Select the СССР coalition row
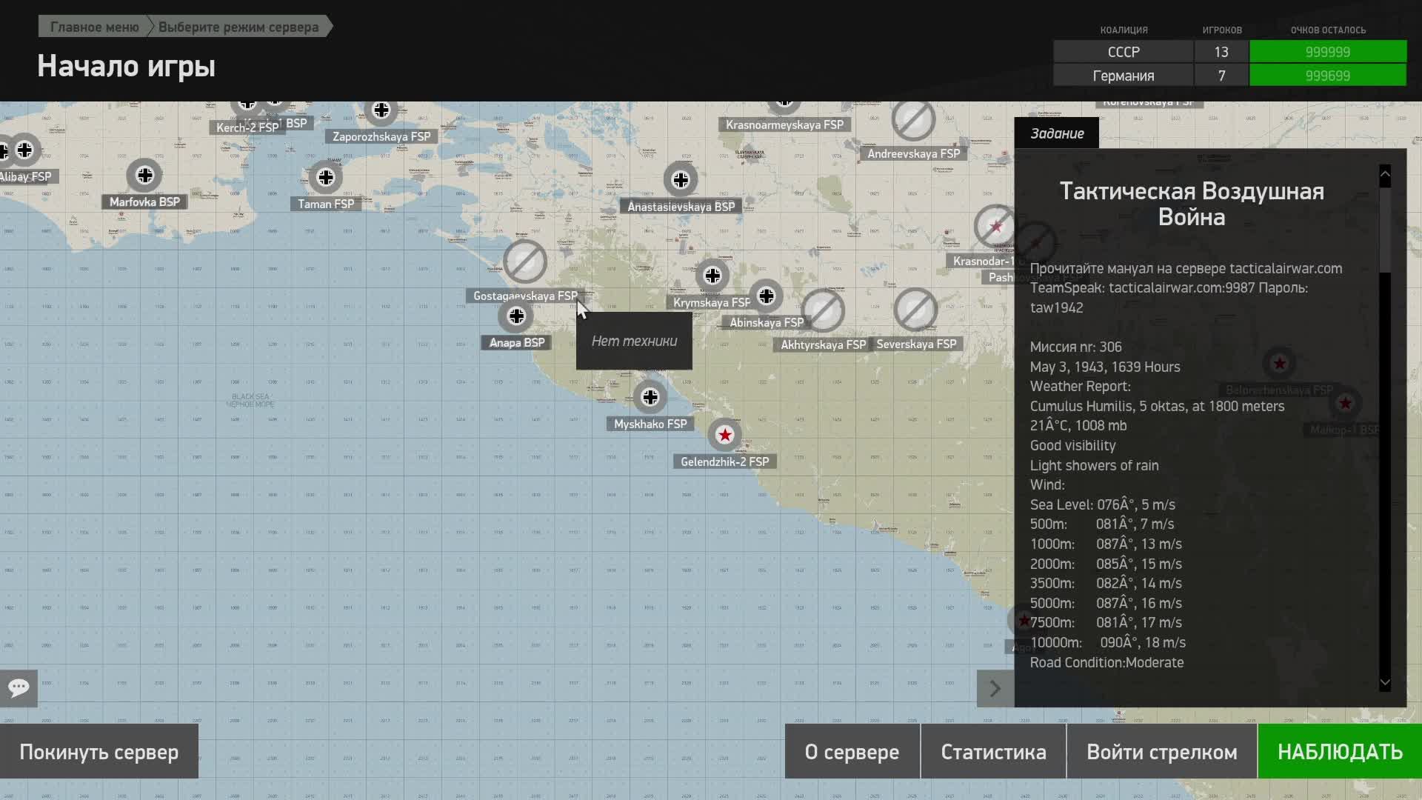 1123,52
